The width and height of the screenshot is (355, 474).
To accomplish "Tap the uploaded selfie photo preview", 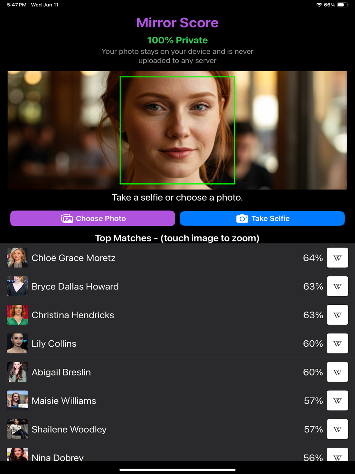I will click(x=177, y=130).
